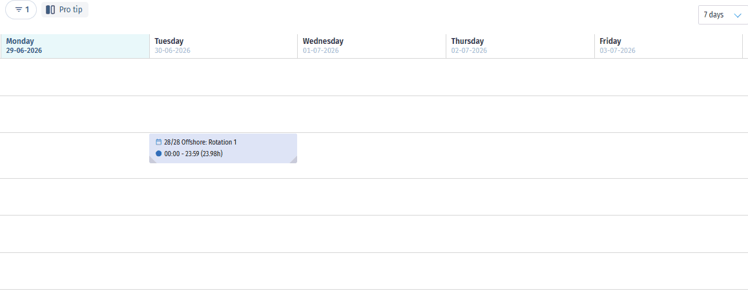Select the Monday 29-06-2026 column header
This screenshot has width=748, height=302.
pyautogui.click(x=76, y=46)
